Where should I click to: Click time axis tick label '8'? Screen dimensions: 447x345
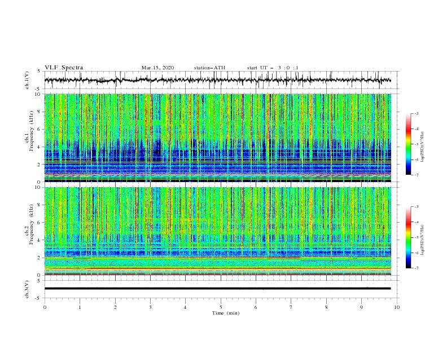coord(326,307)
